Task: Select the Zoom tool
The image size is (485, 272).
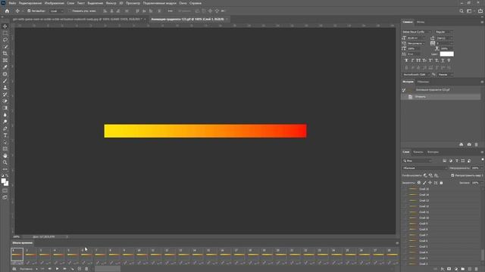Action: [5, 162]
